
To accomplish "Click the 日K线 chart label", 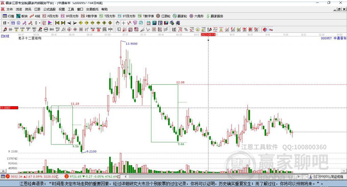I will 5,36.
